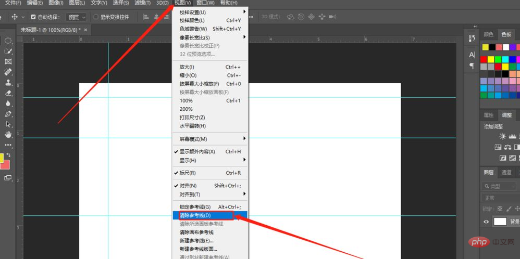Select the Quick Selection brush tool

pos(8,51)
